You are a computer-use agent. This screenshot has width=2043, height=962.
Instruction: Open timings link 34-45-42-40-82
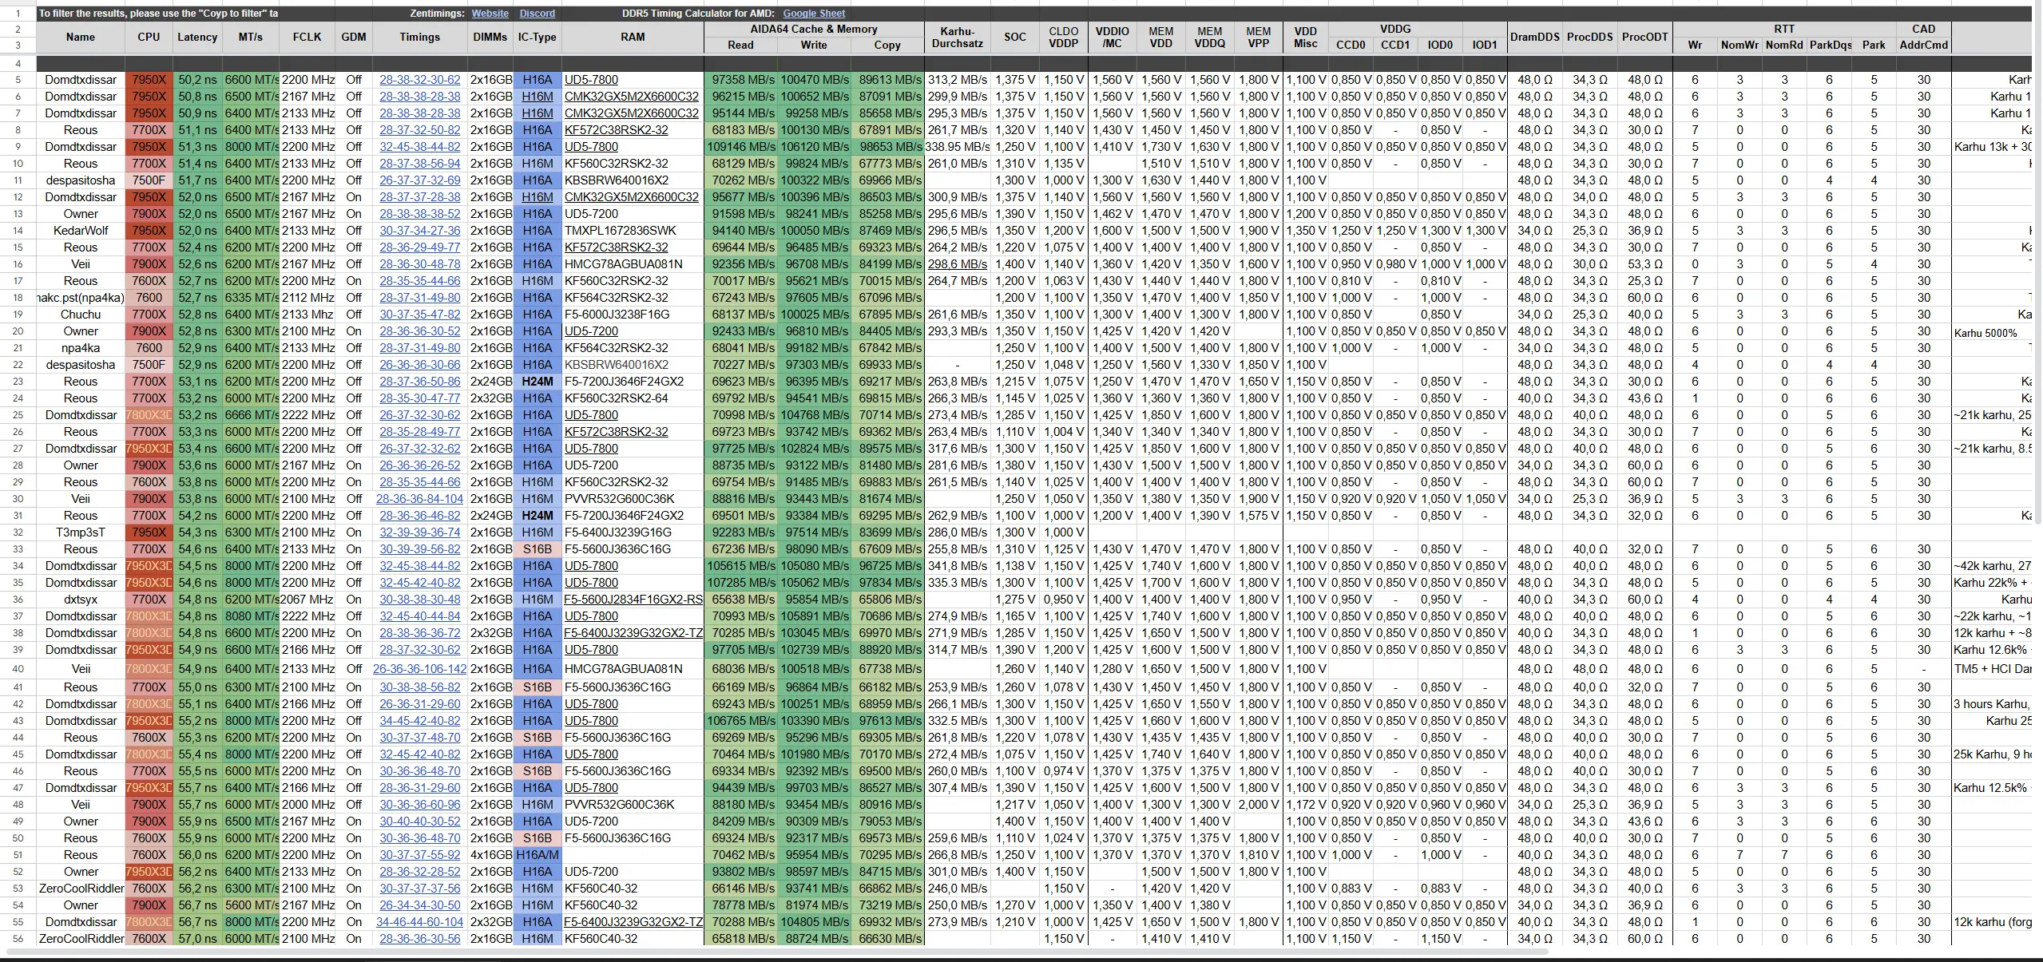[x=419, y=721]
